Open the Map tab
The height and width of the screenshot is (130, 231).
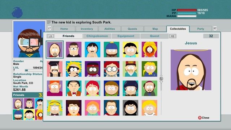coord(155,29)
